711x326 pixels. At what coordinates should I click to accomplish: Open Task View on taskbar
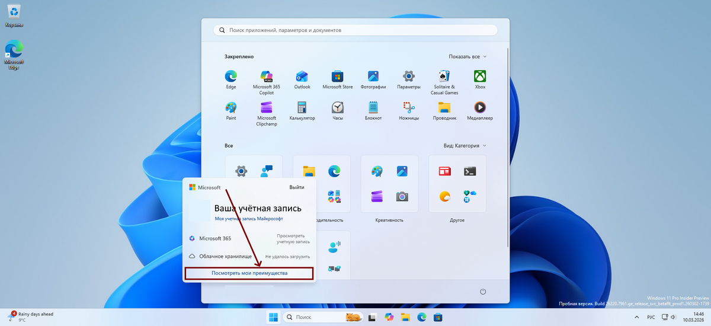pyautogui.click(x=372, y=317)
